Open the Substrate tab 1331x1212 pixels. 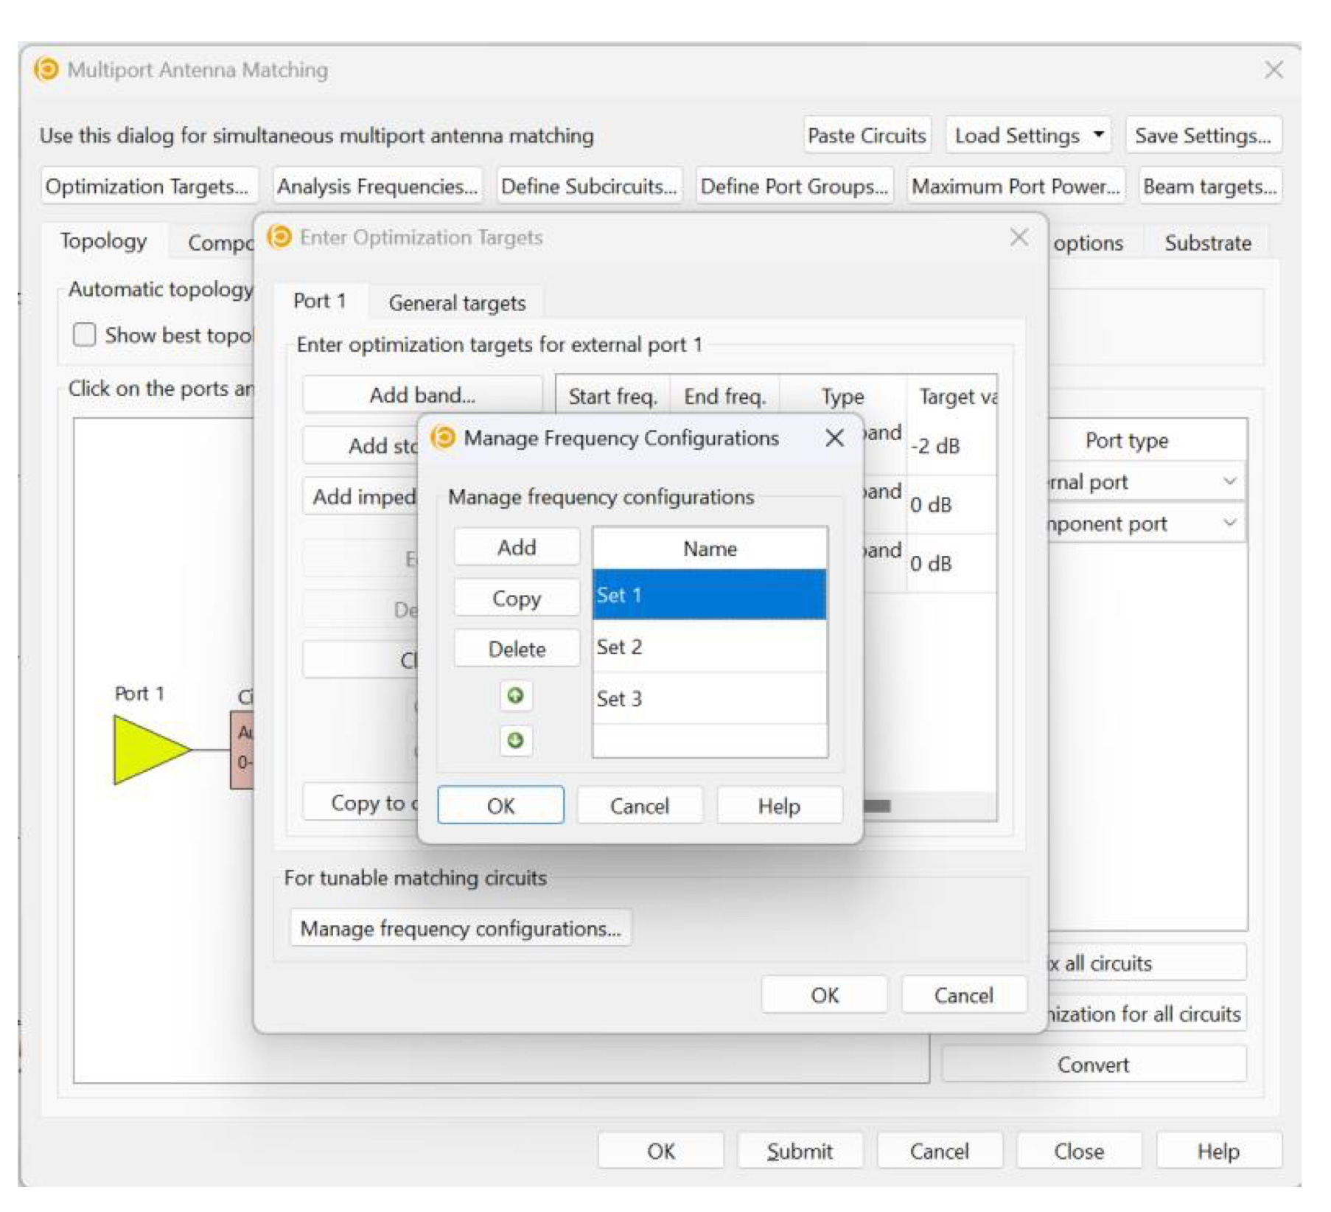(1207, 243)
